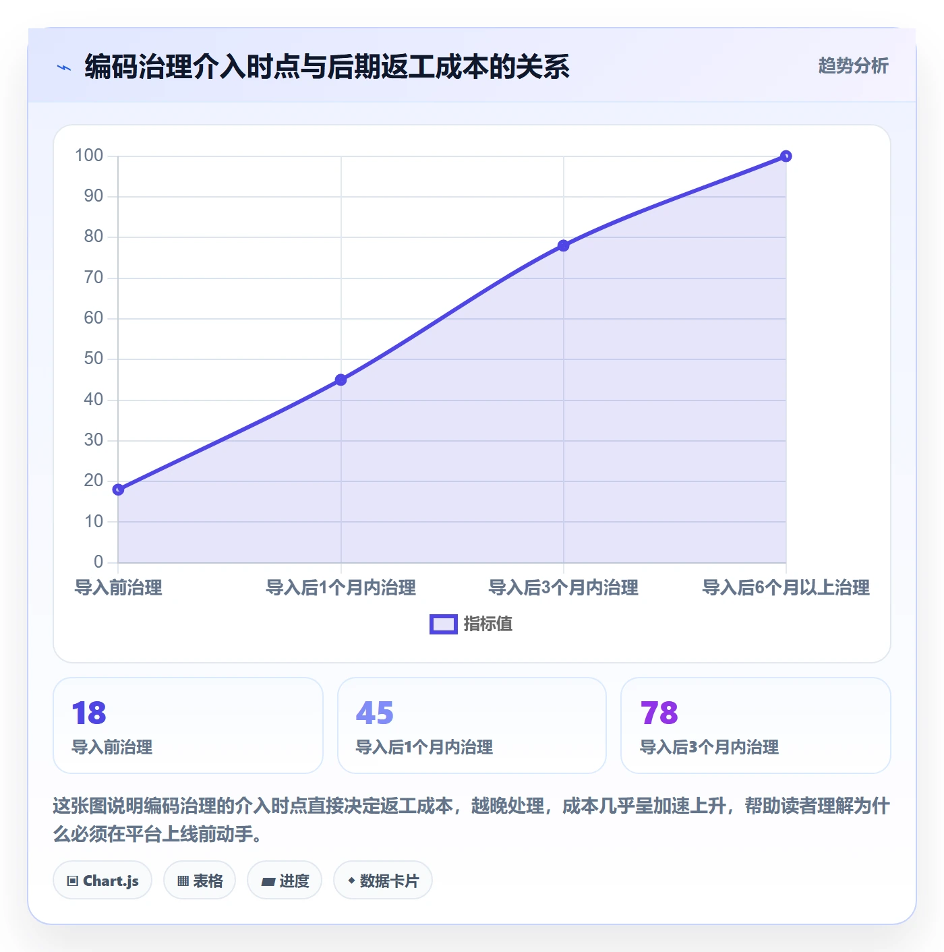
Task: Click the 数据卡片 tag
Action: point(383,881)
